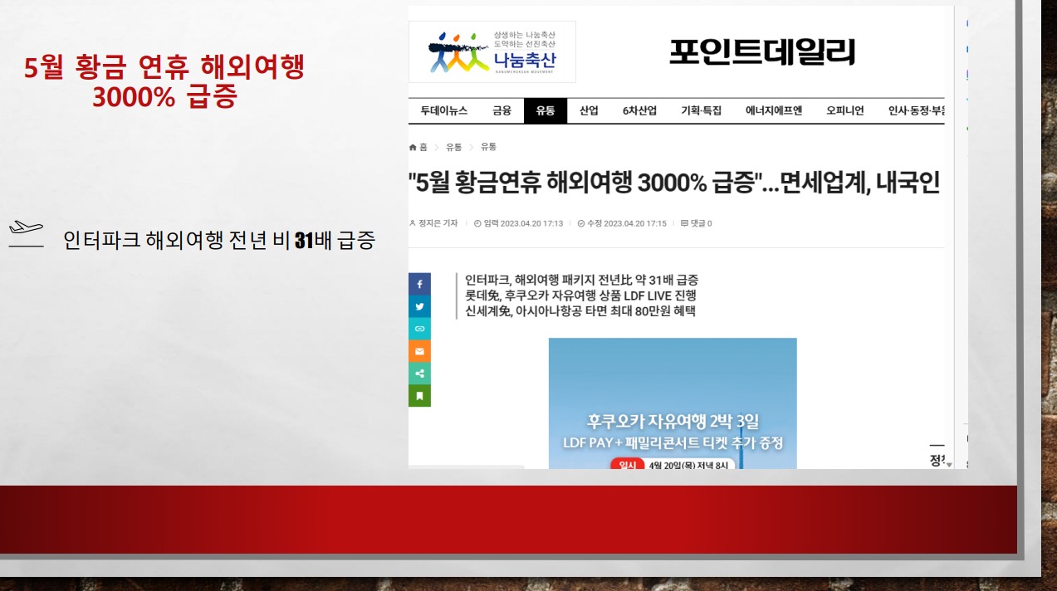Copy article link via link icon
This screenshot has width=1057, height=591.
pyautogui.click(x=419, y=329)
